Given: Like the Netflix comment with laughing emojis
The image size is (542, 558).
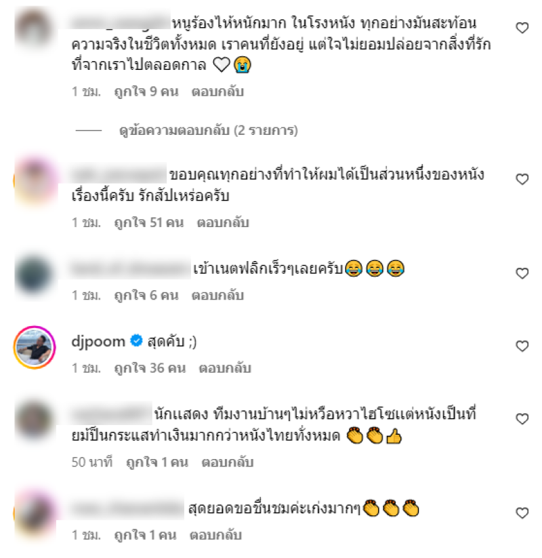Looking at the screenshot, I should (522, 273).
